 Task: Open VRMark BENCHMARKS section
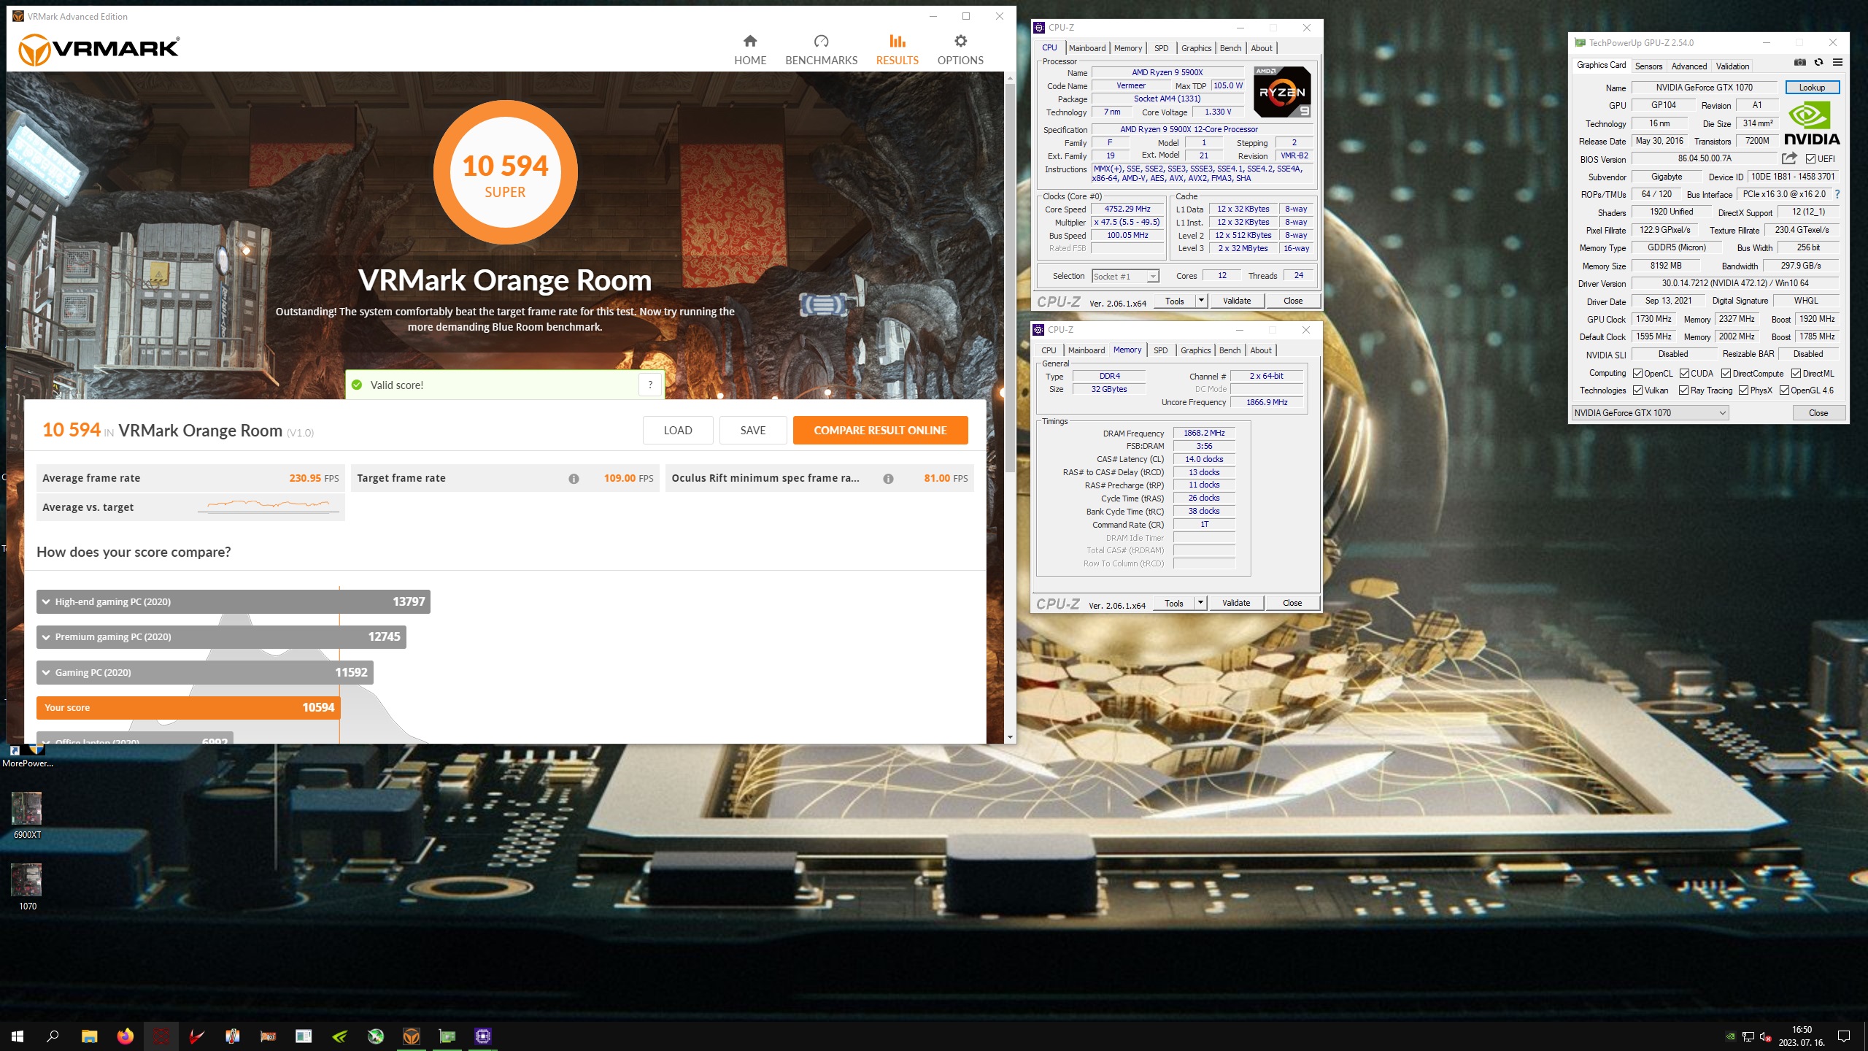821,50
